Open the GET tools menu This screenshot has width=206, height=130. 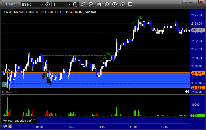click(x=99, y=4)
